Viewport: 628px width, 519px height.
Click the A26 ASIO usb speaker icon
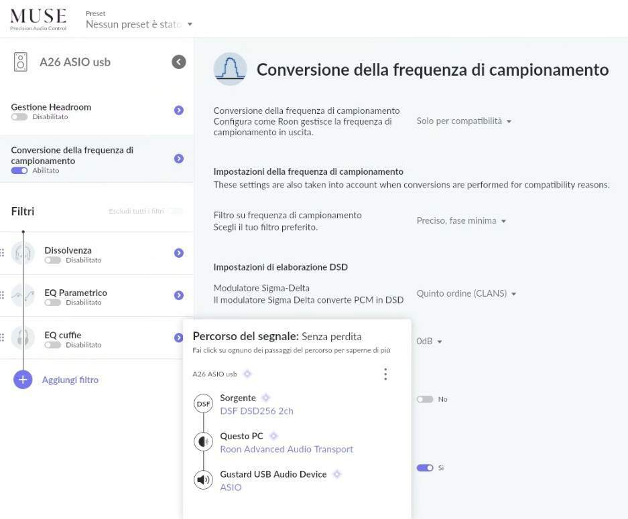click(21, 62)
